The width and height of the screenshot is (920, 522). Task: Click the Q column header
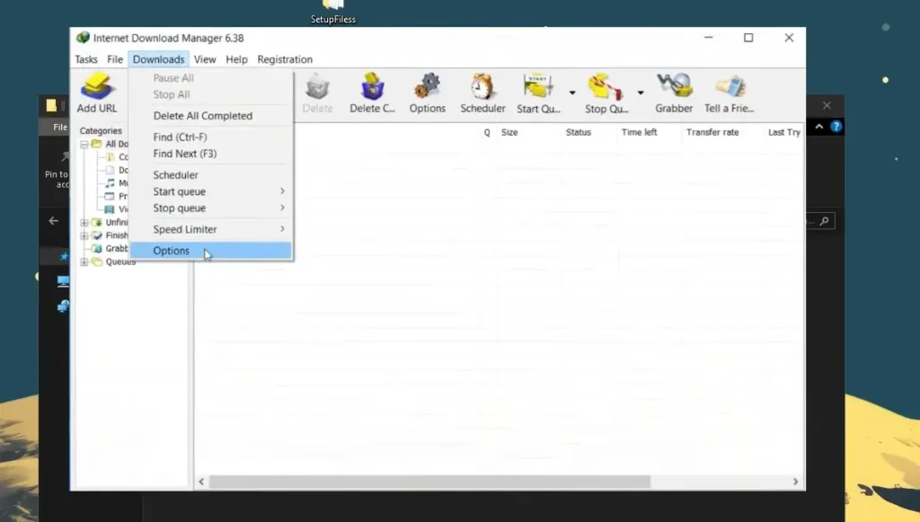(x=487, y=132)
